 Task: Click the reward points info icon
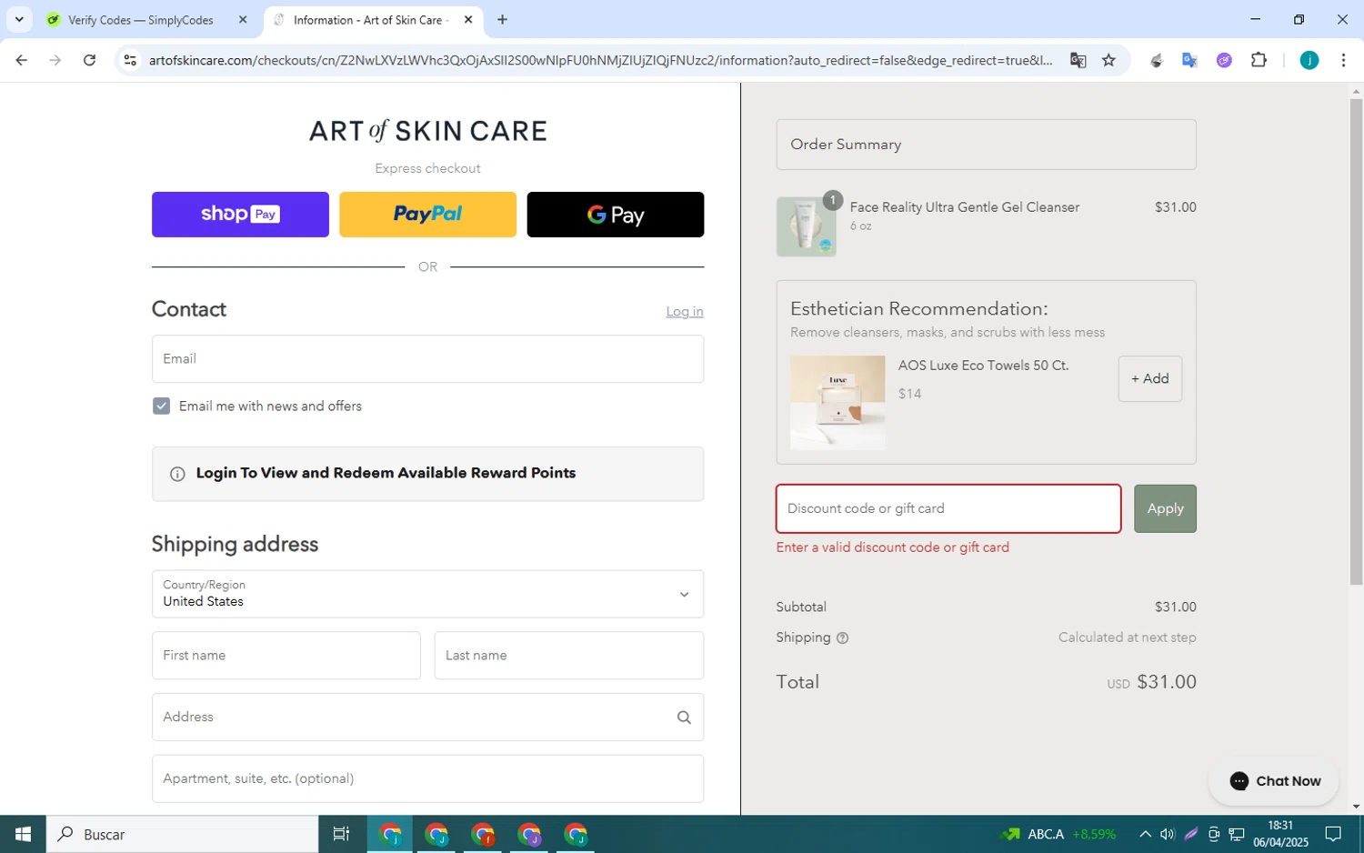(x=177, y=474)
